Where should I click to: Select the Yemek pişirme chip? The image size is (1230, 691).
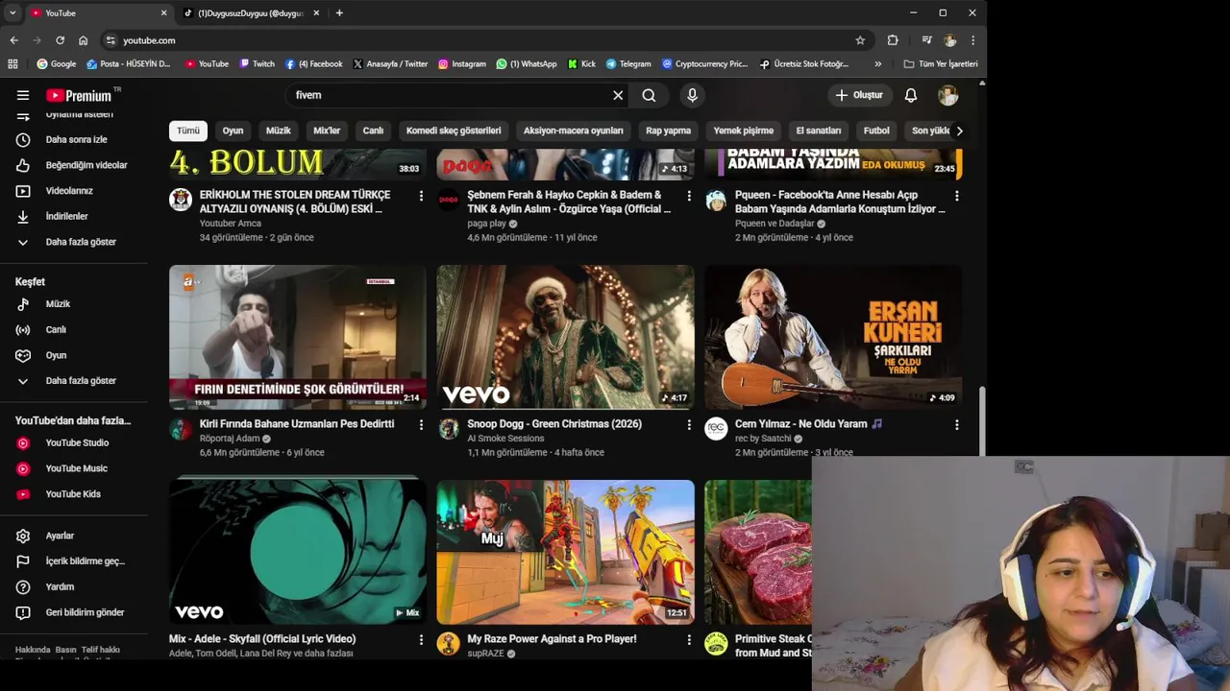(744, 131)
